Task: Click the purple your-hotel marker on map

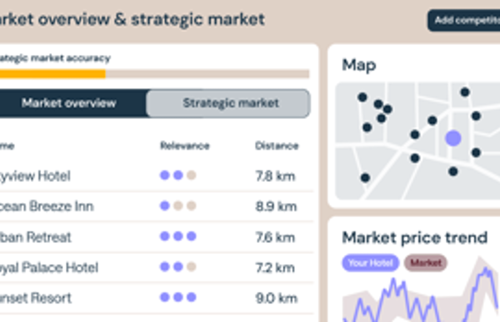Action: click(x=453, y=138)
